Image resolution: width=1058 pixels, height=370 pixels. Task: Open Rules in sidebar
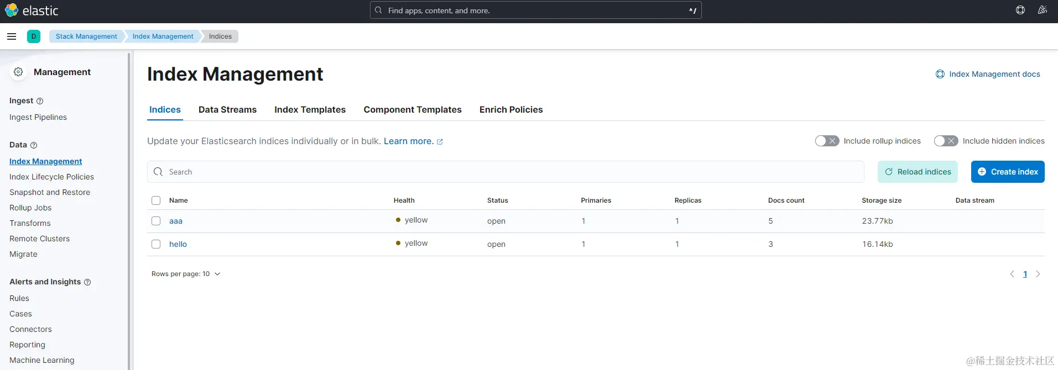pyautogui.click(x=19, y=298)
